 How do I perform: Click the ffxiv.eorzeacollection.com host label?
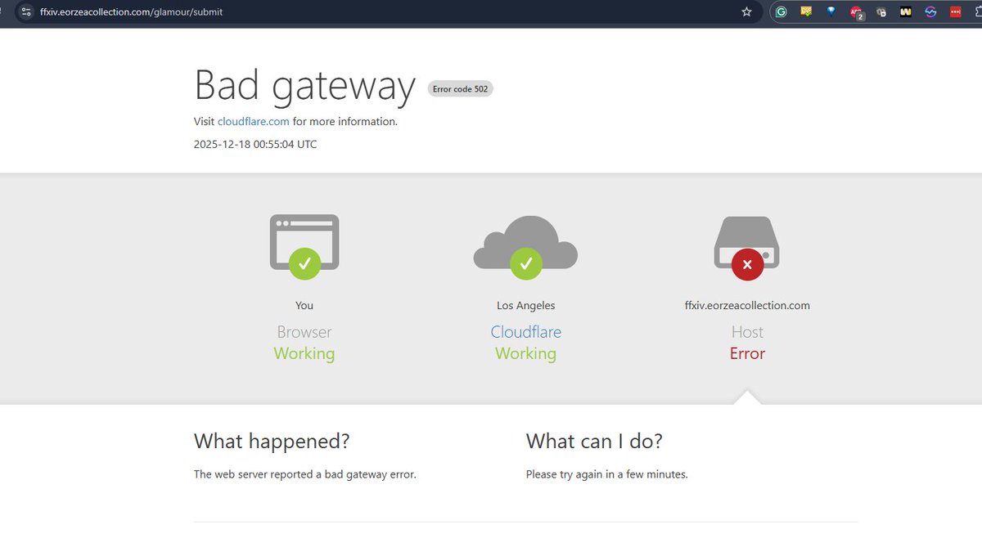pyautogui.click(x=747, y=305)
